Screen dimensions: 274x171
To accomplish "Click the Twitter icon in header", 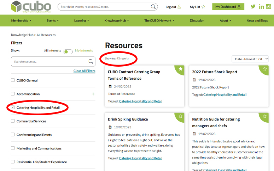I will 253,7.
